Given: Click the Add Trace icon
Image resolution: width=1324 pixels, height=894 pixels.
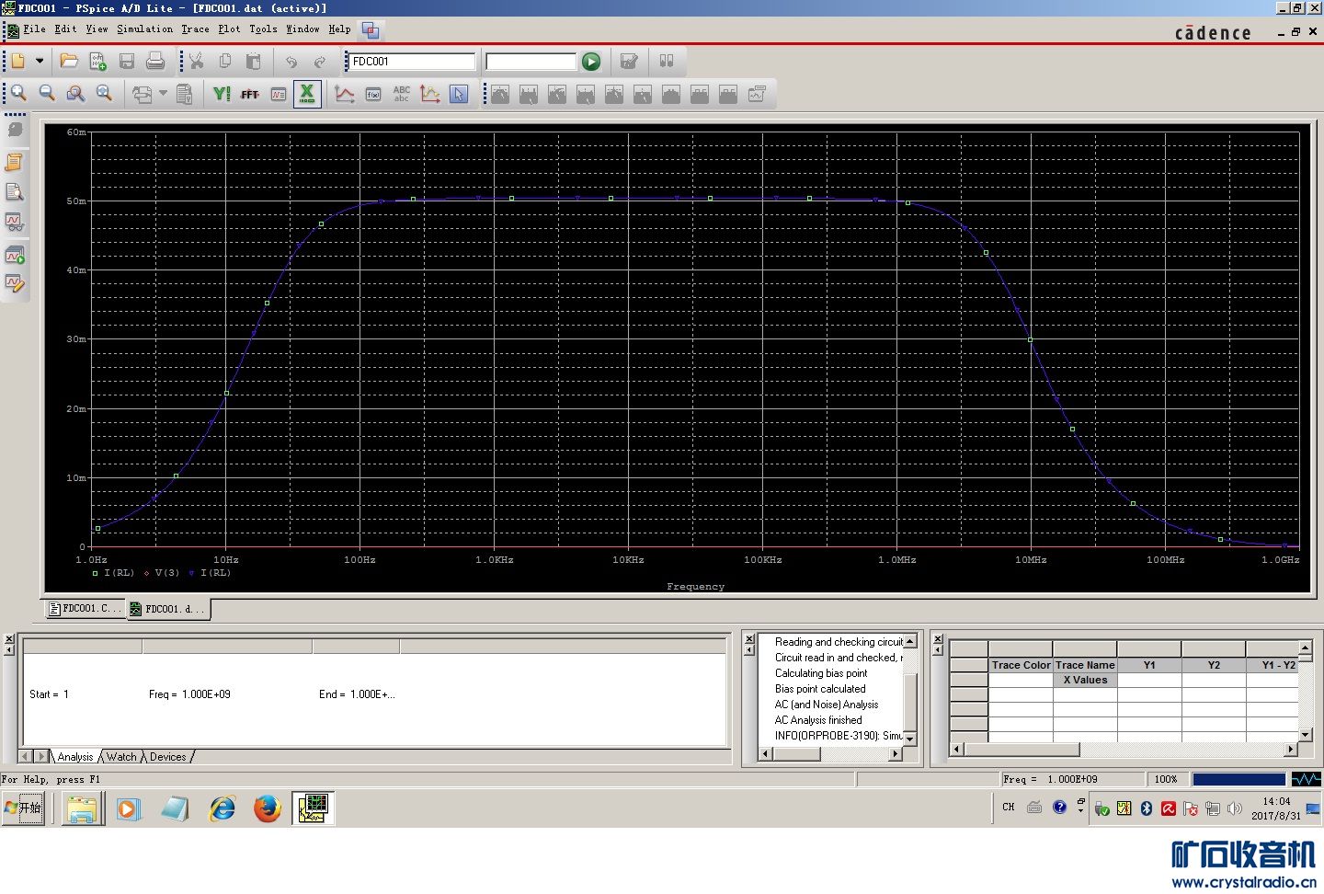Looking at the screenshot, I should (x=345, y=93).
